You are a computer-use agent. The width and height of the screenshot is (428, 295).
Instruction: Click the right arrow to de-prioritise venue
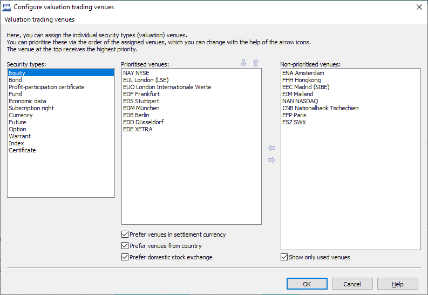pos(271,160)
